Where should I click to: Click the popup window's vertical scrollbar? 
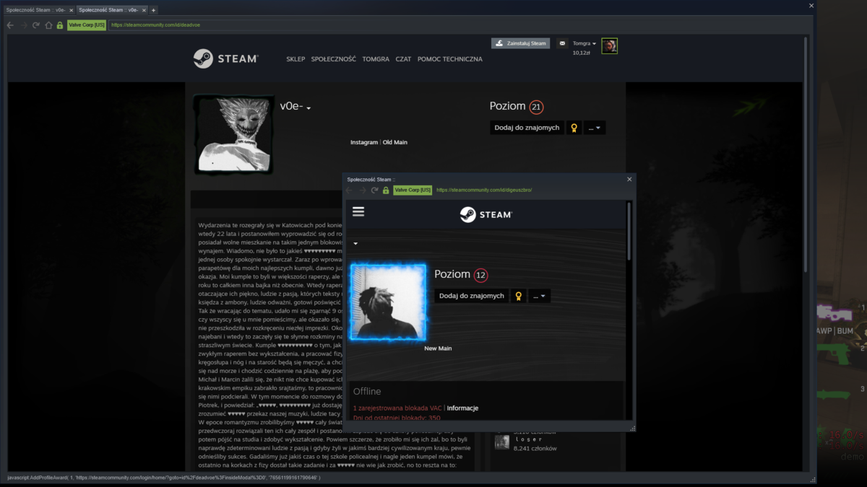pyautogui.click(x=629, y=231)
